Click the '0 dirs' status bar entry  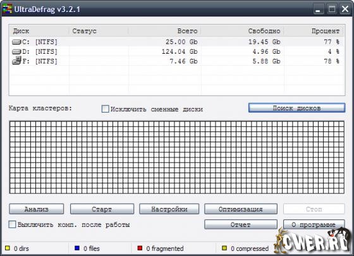click(x=21, y=248)
